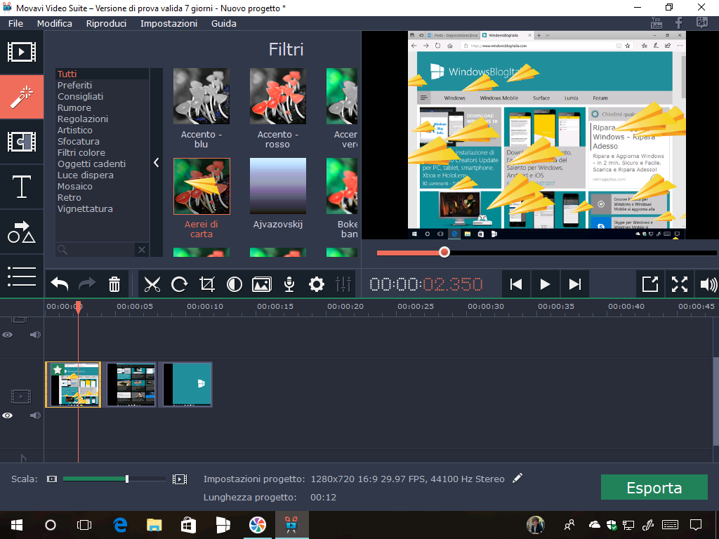Open File Explorer from the taskbar

coord(154,525)
